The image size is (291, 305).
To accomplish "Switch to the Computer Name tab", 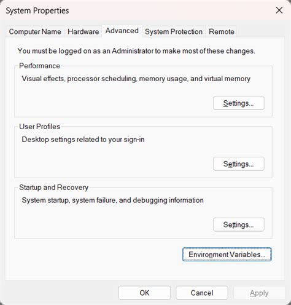I will tap(35, 31).
